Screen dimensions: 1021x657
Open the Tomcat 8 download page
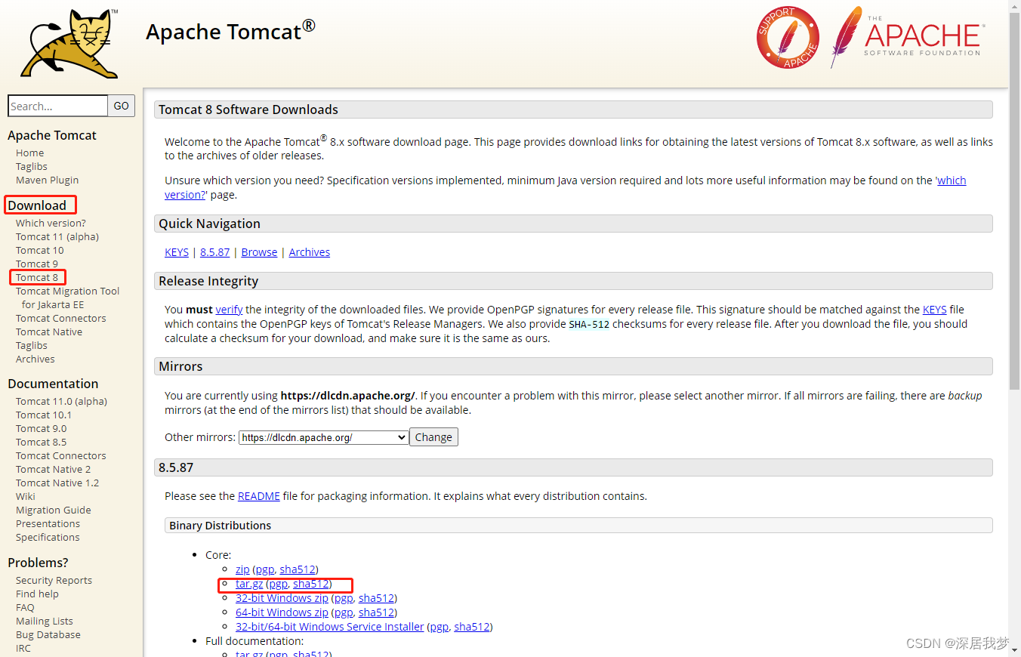37,277
